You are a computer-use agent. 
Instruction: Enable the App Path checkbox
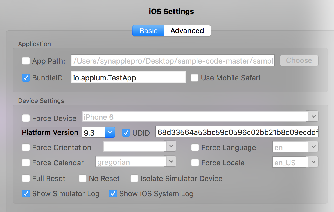coord(26,61)
